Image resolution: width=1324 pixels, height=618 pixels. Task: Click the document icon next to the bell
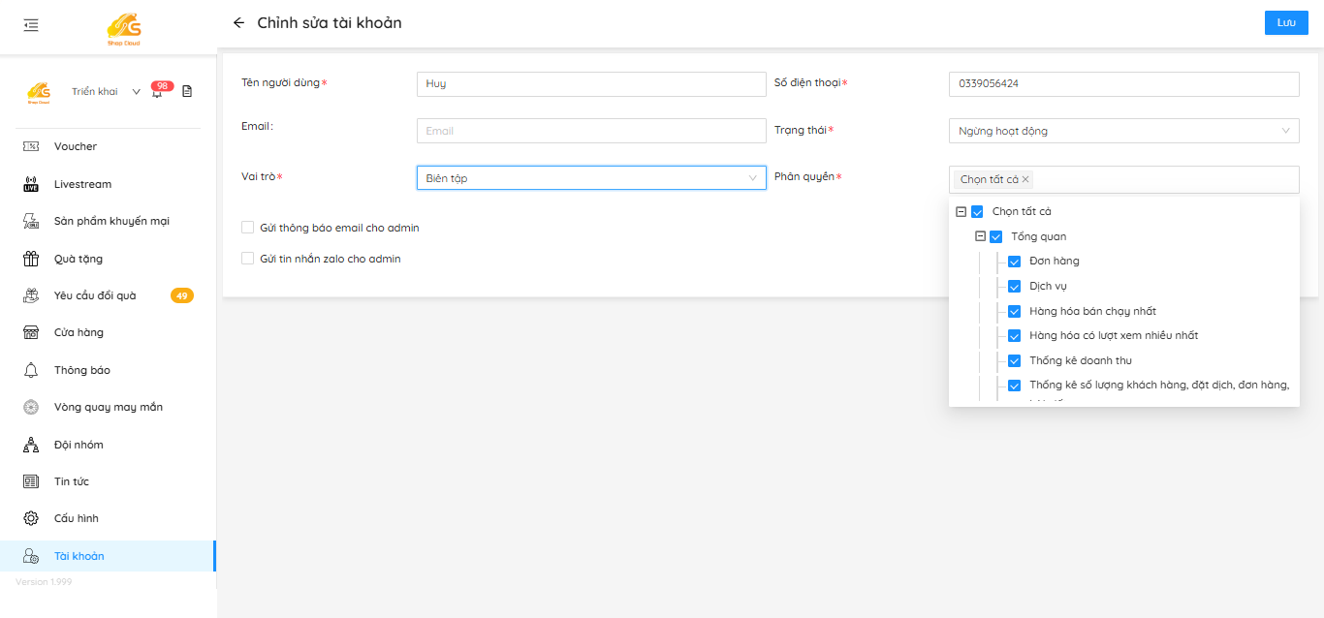click(187, 92)
